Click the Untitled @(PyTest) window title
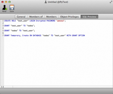The height and width of the screenshot is (94, 113). [58, 2]
